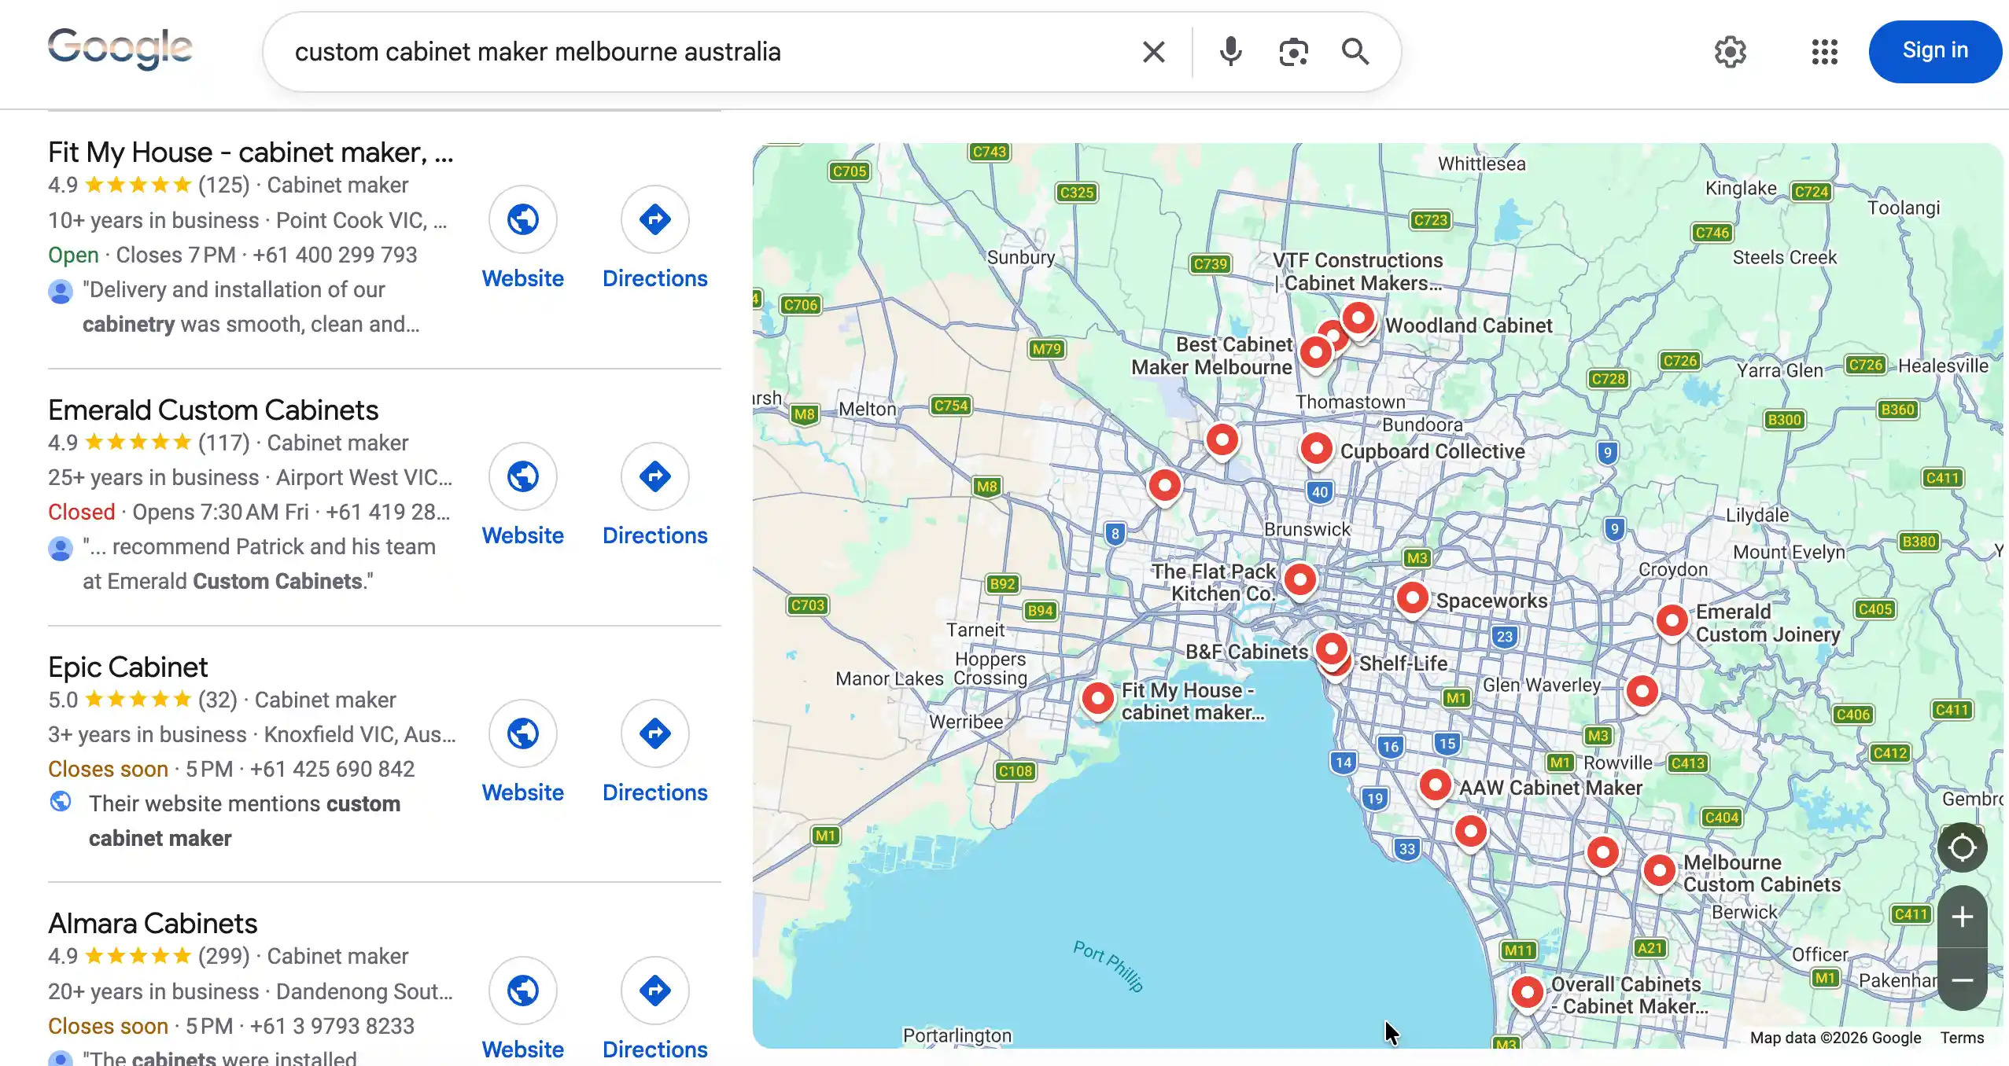Open Fit My House website globe icon
Image resolution: width=2009 pixels, height=1066 pixels.
[x=523, y=219]
